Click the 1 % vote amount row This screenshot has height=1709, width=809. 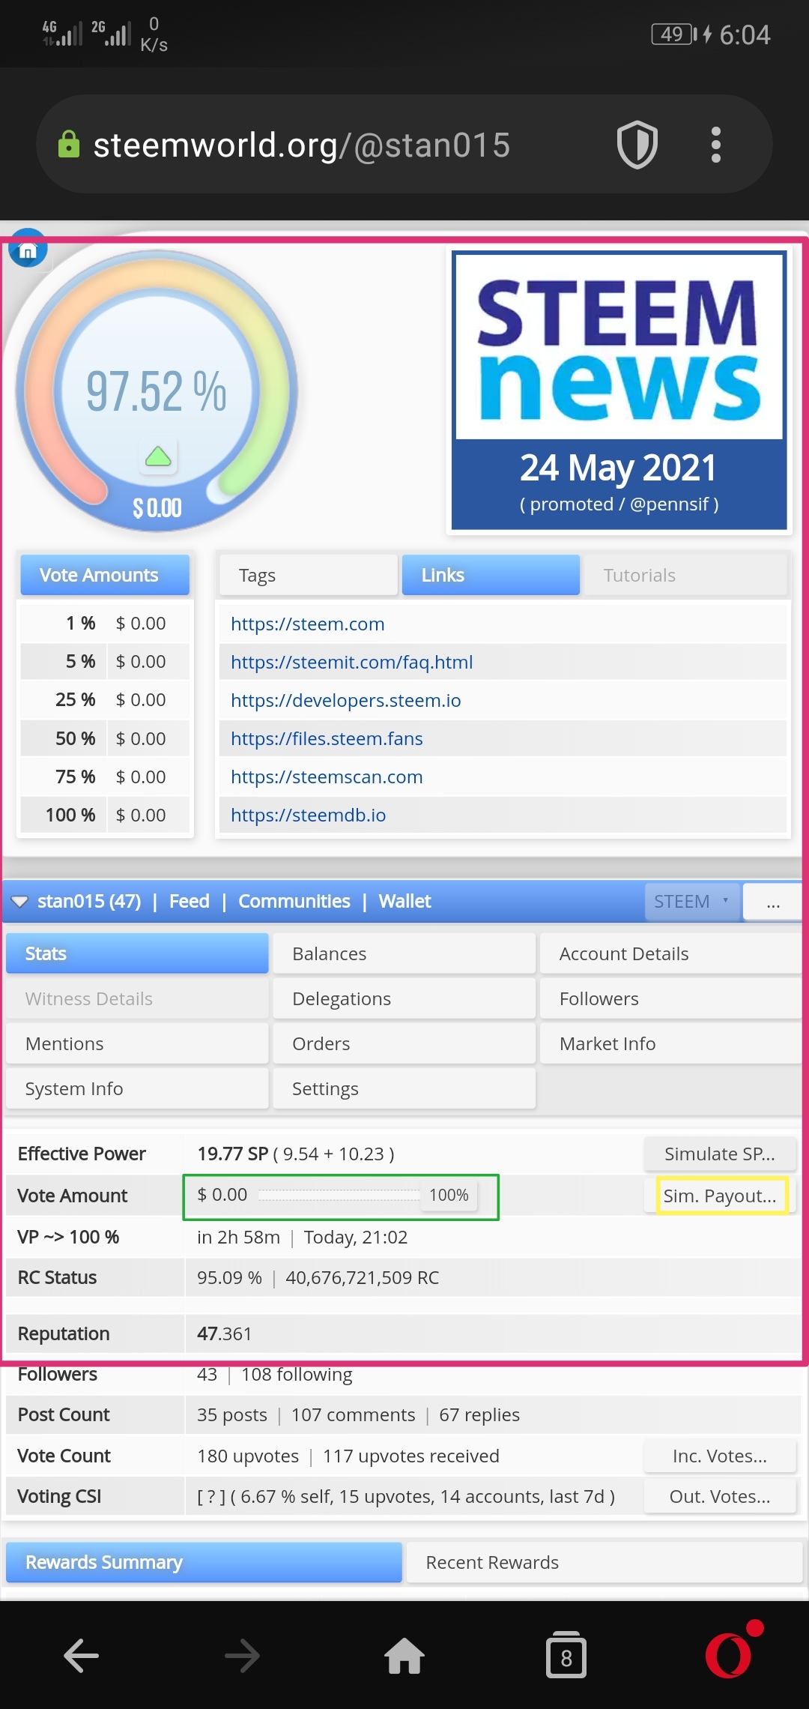(105, 624)
